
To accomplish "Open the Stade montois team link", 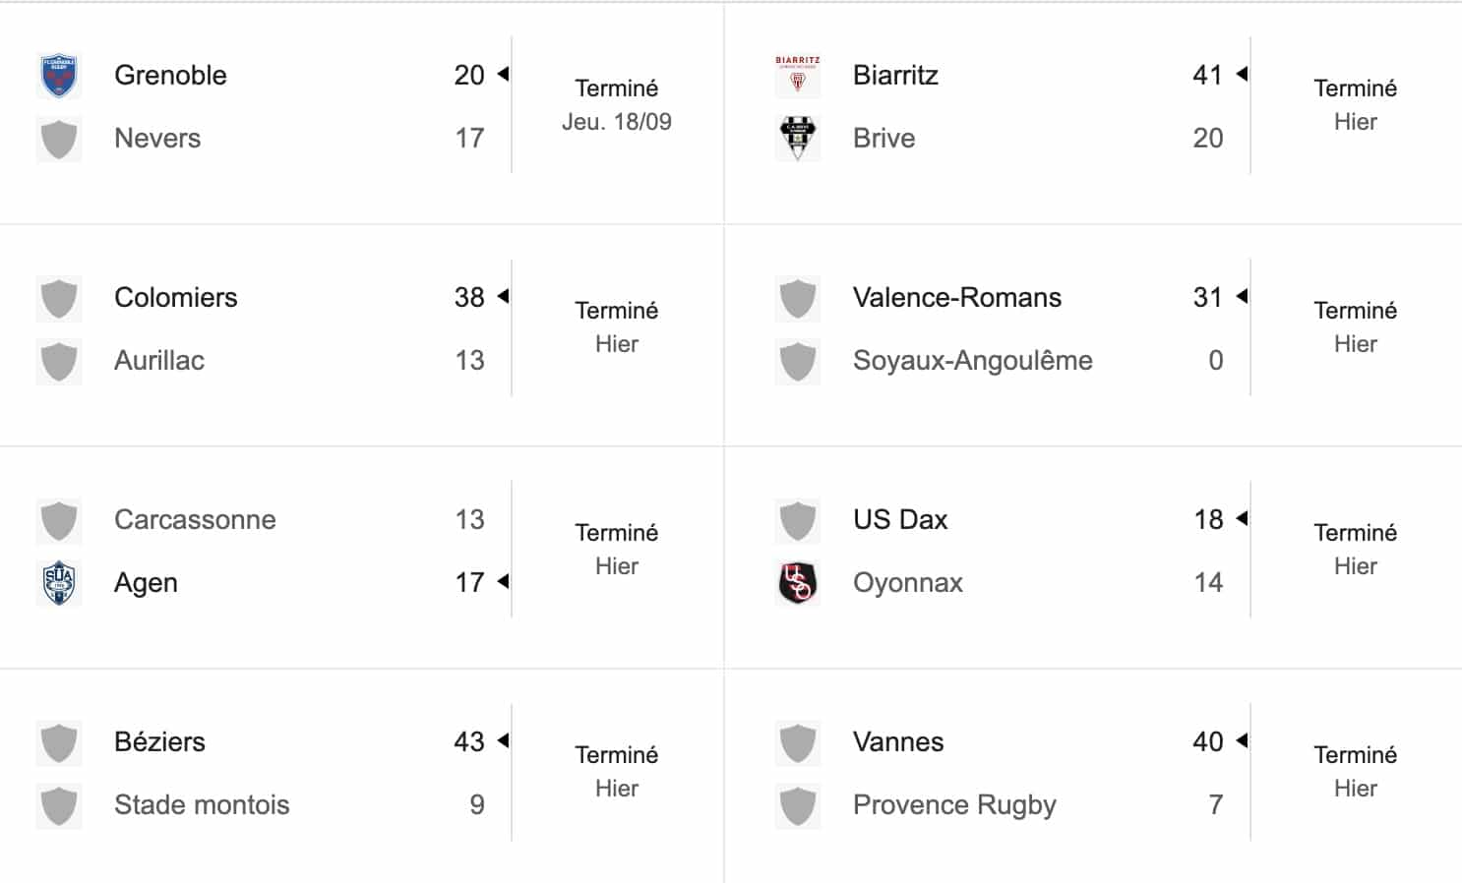I will (x=202, y=805).
